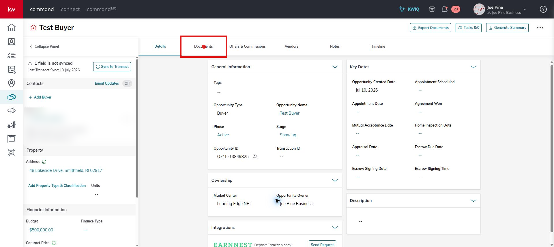Open the Campaigns megaphone sidebar icon
The width and height of the screenshot is (554, 247).
tap(12, 111)
